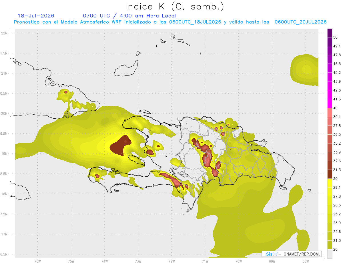Click the "36.5" value on the color scale
This screenshot has width=343, height=265.
click(x=337, y=135)
